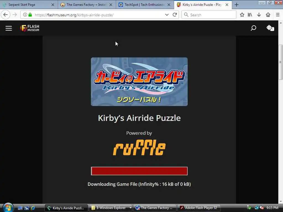Open the site search magnifier icon
This screenshot has height=212, width=283.
point(253,28)
